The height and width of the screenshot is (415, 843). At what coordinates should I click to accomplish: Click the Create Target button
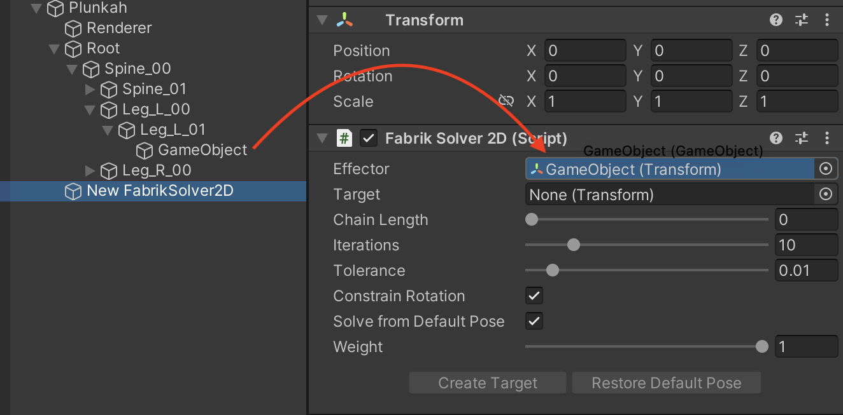coord(488,383)
